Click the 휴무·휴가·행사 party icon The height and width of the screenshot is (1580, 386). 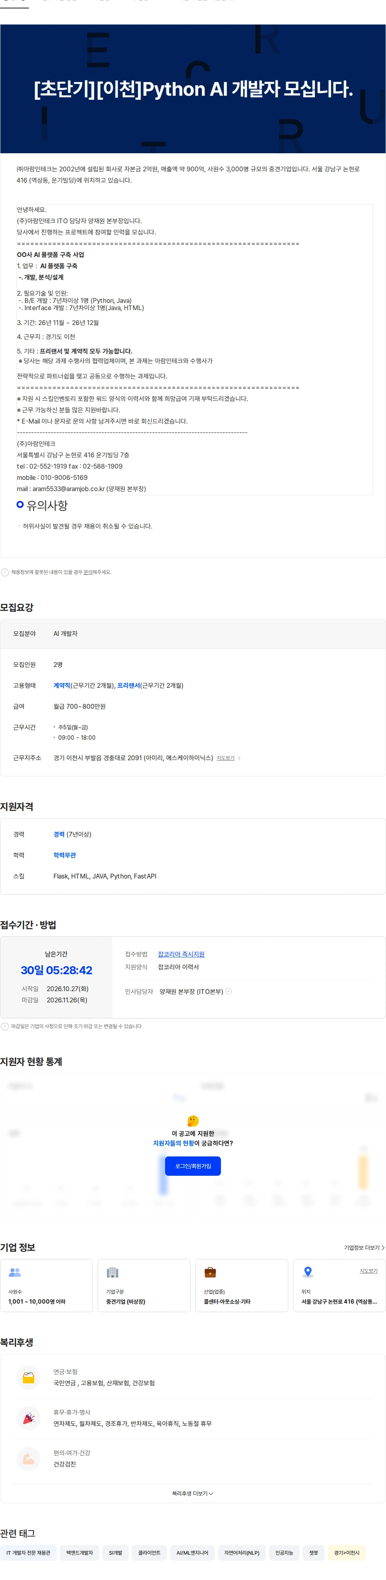click(x=28, y=1418)
